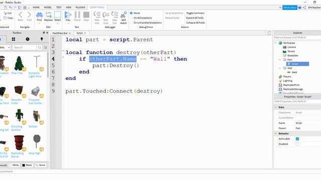Toggle code fold on line 3

pyautogui.click(x=63, y=51)
